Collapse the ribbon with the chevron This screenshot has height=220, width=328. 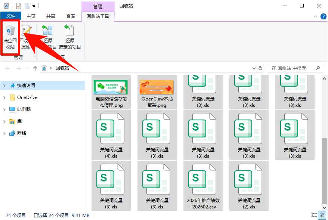[315, 16]
